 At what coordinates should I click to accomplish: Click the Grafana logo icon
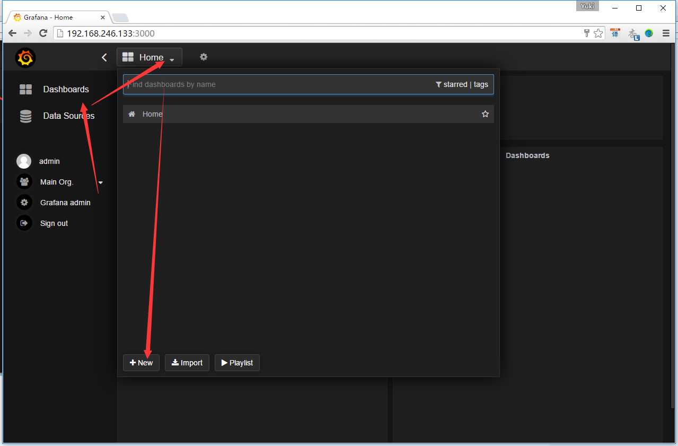[25, 57]
